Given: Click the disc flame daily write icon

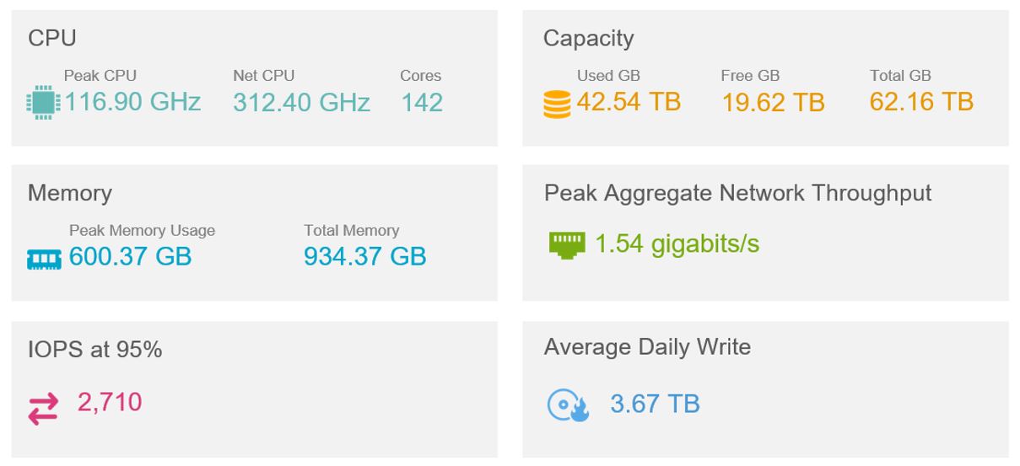Looking at the screenshot, I should coord(568,405).
